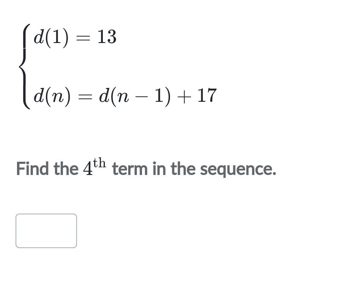Click the d(n) = d(n − 1) + 17 equation
The image size is (347, 288).
(125, 97)
